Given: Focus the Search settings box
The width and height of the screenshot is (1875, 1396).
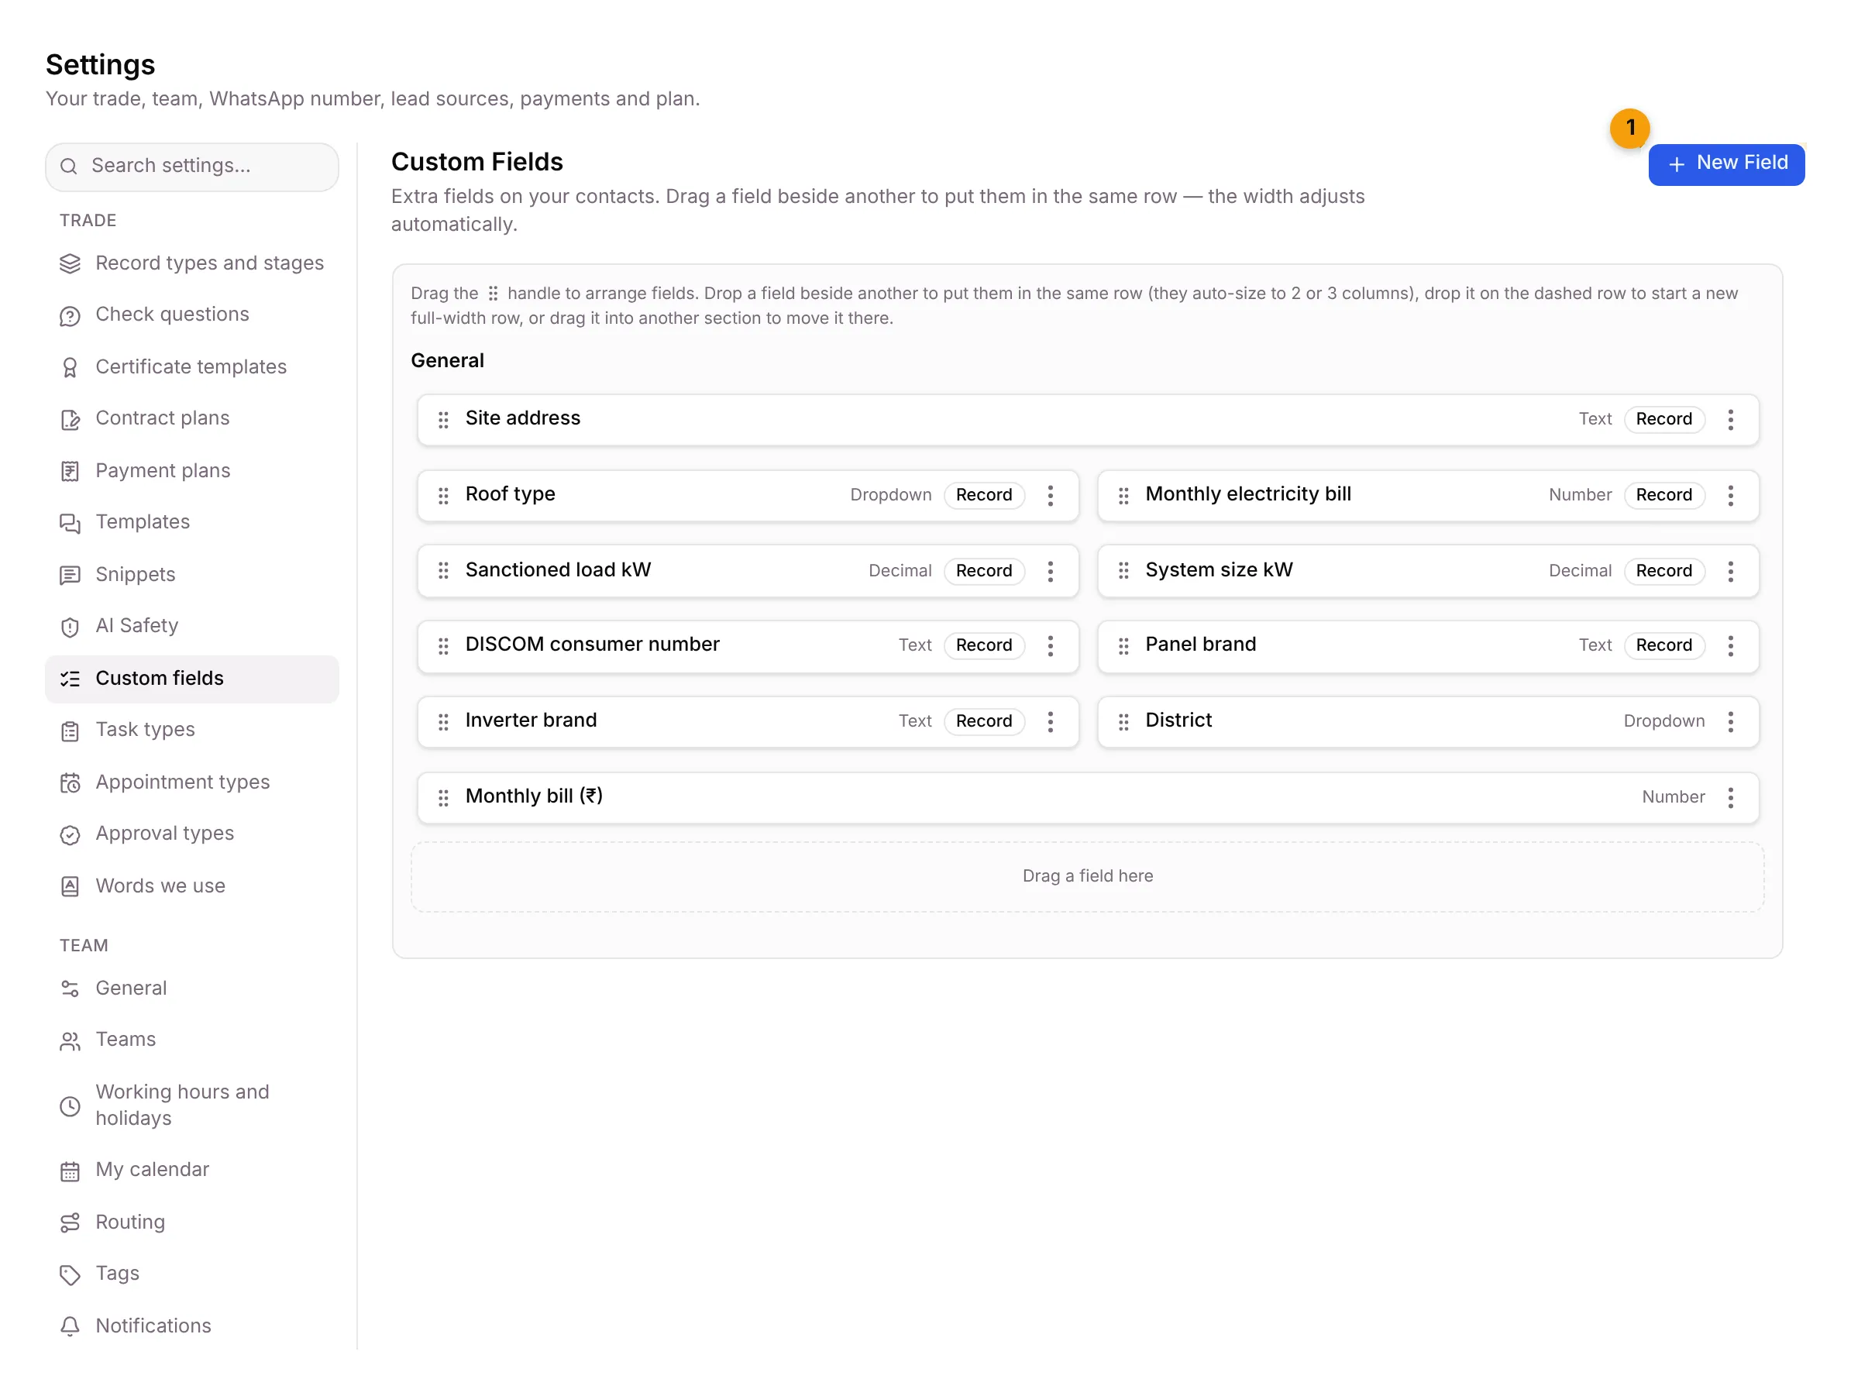Looking at the screenshot, I should pyautogui.click(x=192, y=167).
